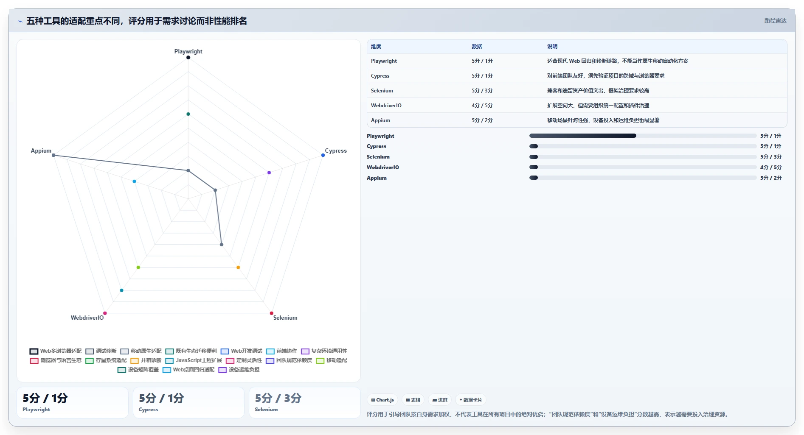Click the pink 定制灵活性 legend swatch
The image size is (804, 435).
click(x=230, y=361)
